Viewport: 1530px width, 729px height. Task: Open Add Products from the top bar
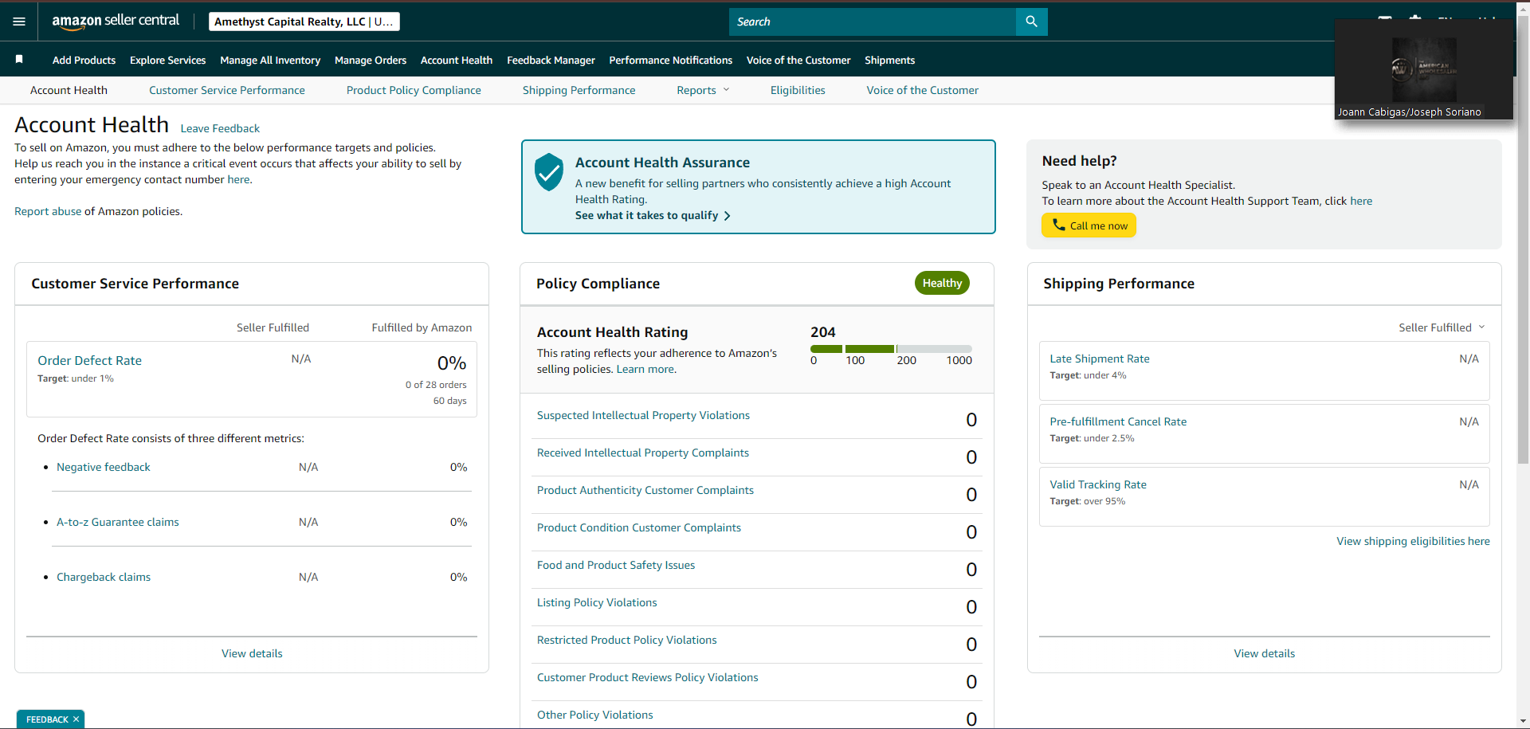[x=84, y=60]
